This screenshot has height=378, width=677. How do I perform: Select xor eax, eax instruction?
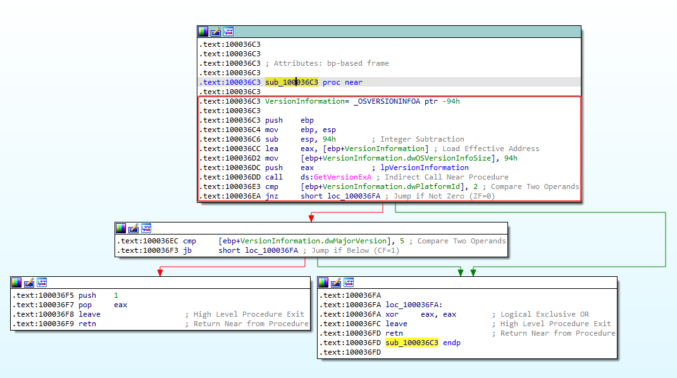click(x=421, y=314)
